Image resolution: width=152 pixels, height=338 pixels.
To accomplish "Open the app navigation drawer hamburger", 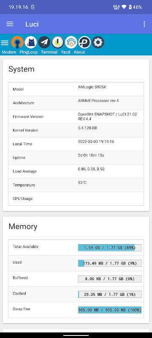I will [x=10, y=24].
